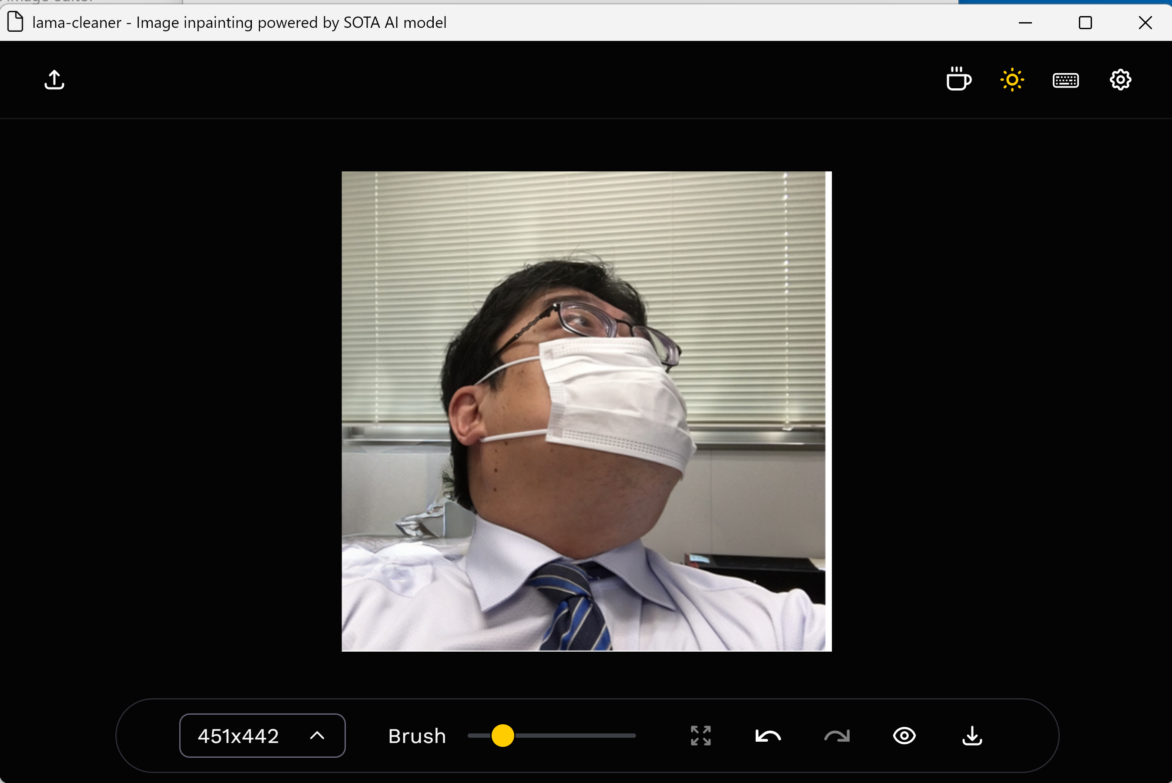Click the redo arrow
This screenshot has height=783, width=1172.
837,736
